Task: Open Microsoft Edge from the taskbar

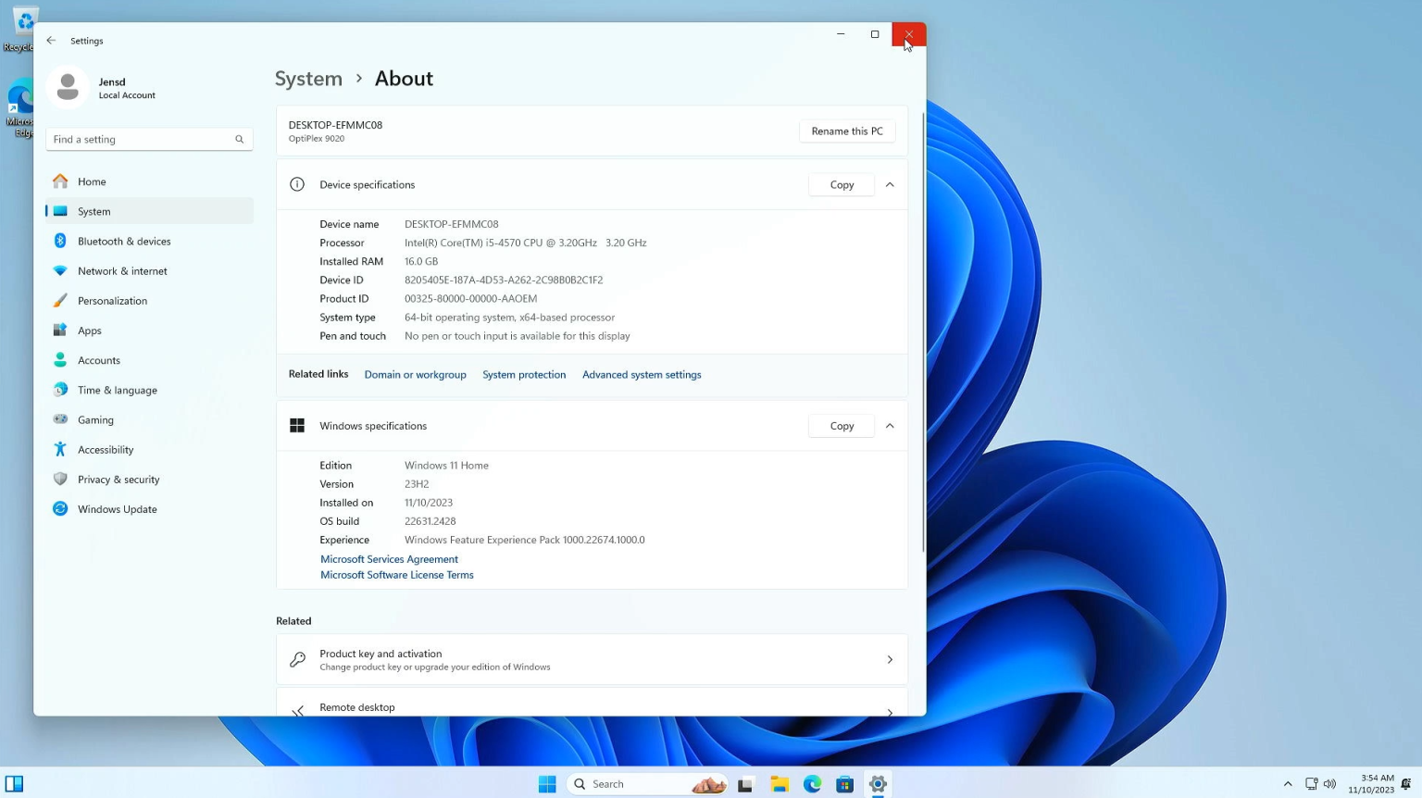Action: tap(812, 783)
